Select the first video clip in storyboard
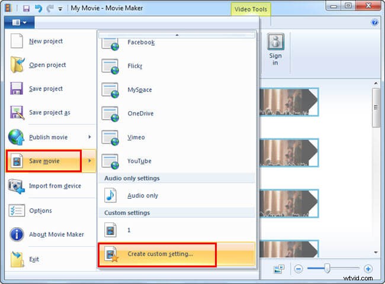This screenshot has width=385, height=284. (289, 102)
